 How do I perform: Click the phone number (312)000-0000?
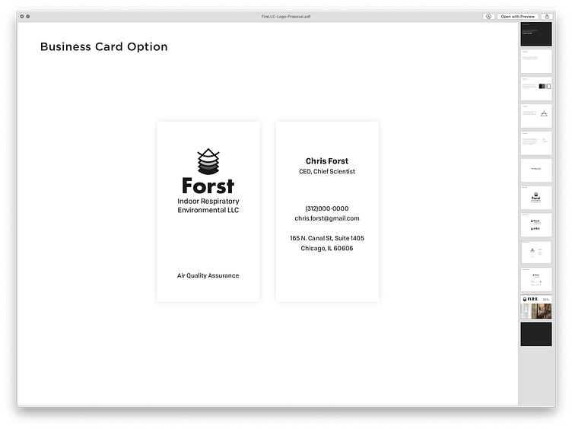[327, 208]
